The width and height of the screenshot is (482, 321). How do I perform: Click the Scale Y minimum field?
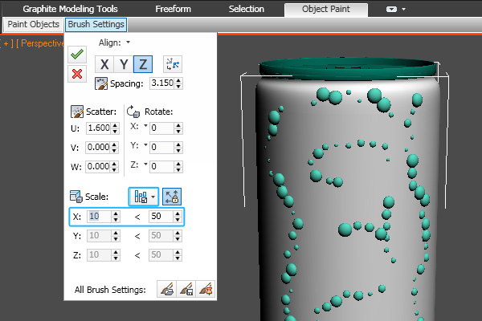99,236
